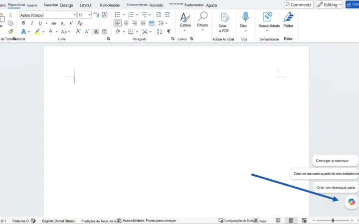Select align left icon
Viewport: 359px width, 224px height.
click(x=118, y=23)
